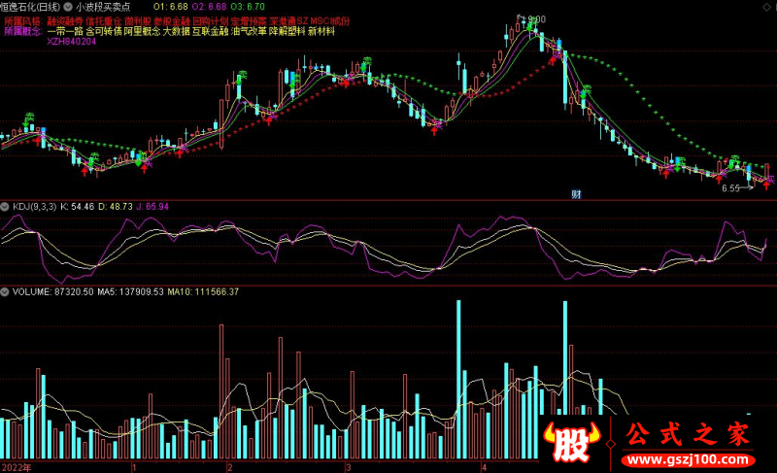The image size is (777, 473).
Task: Click the 降解塑料 concept tag
Action: click(287, 31)
